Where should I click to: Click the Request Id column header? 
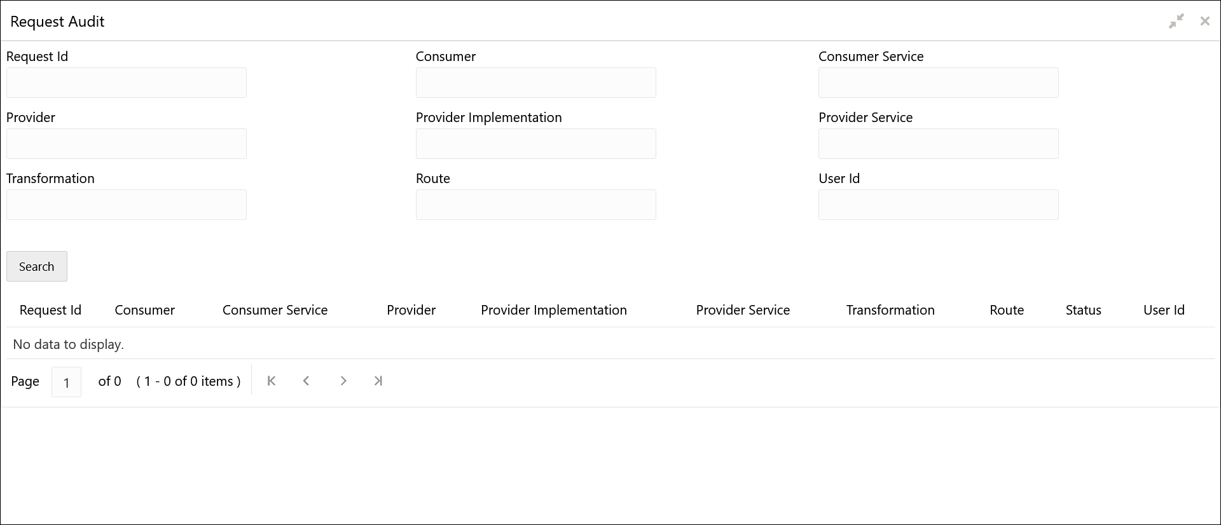[x=50, y=310]
